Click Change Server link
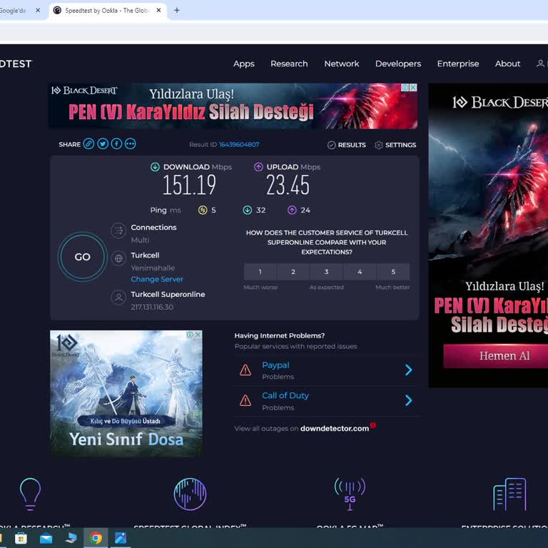Image resolution: width=548 pixels, height=548 pixels. pyautogui.click(x=157, y=279)
